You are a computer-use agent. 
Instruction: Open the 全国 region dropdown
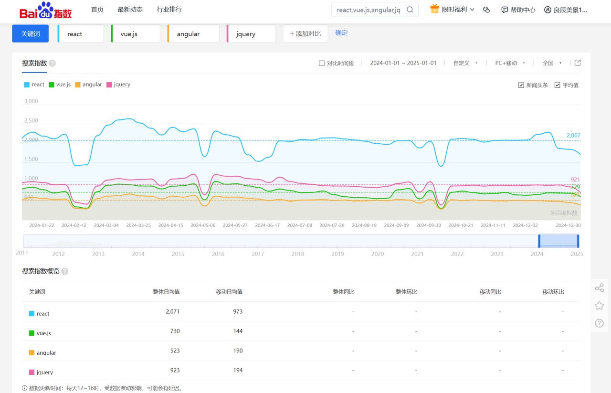coord(552,63)
